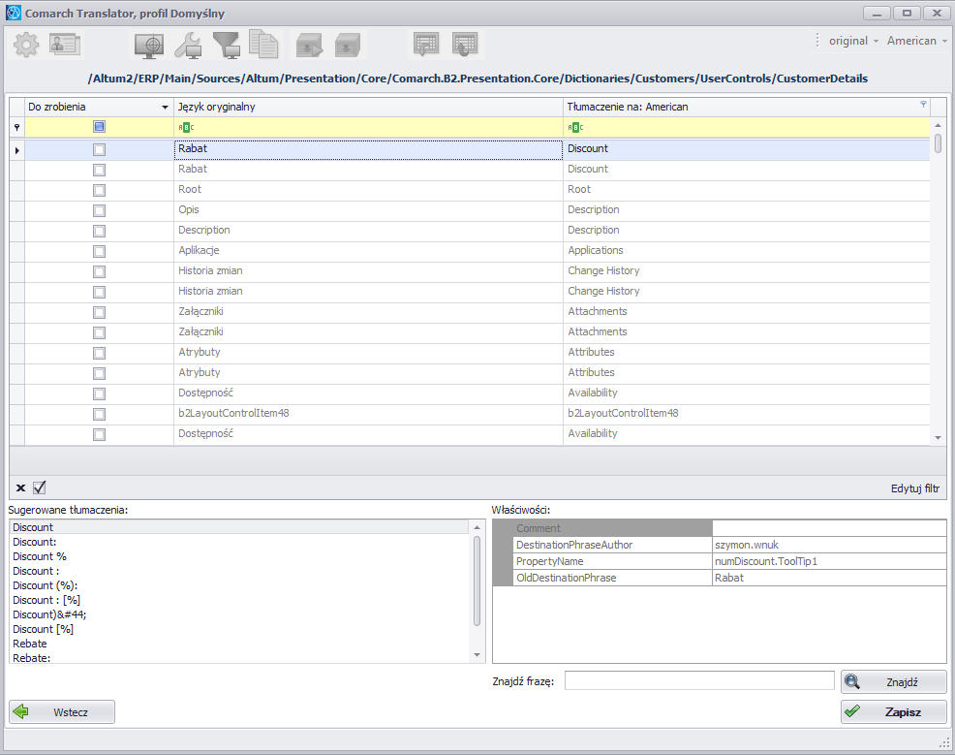
Task: Click the monitor with crosshair target icon
Action: [x=149, y=46]
